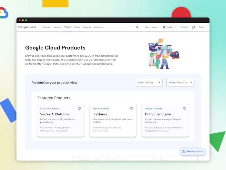Click the DATA WAREHOUSE category label
The width and height of the screenshot is (226, 170).
pos(101,109)
